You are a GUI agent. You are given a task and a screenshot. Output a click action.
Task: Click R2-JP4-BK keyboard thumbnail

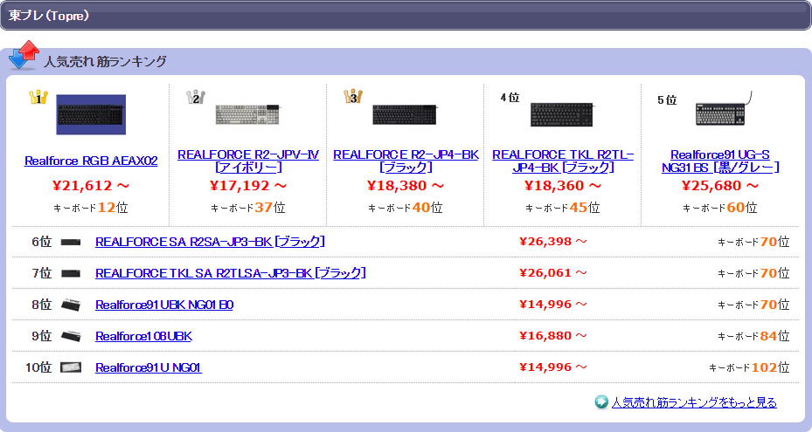[405, 114]
